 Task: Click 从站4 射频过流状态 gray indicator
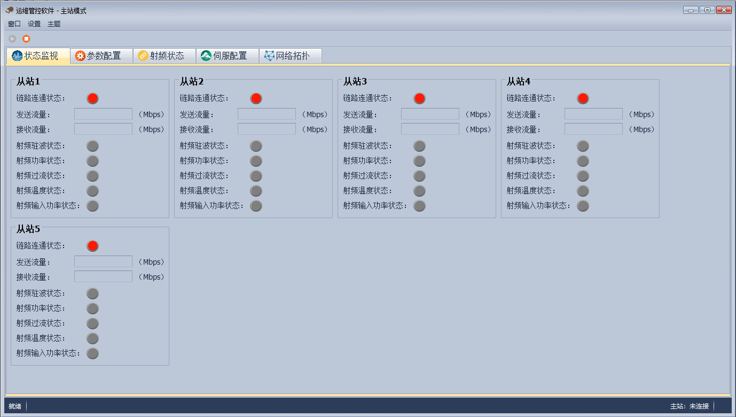coord(583,176)
